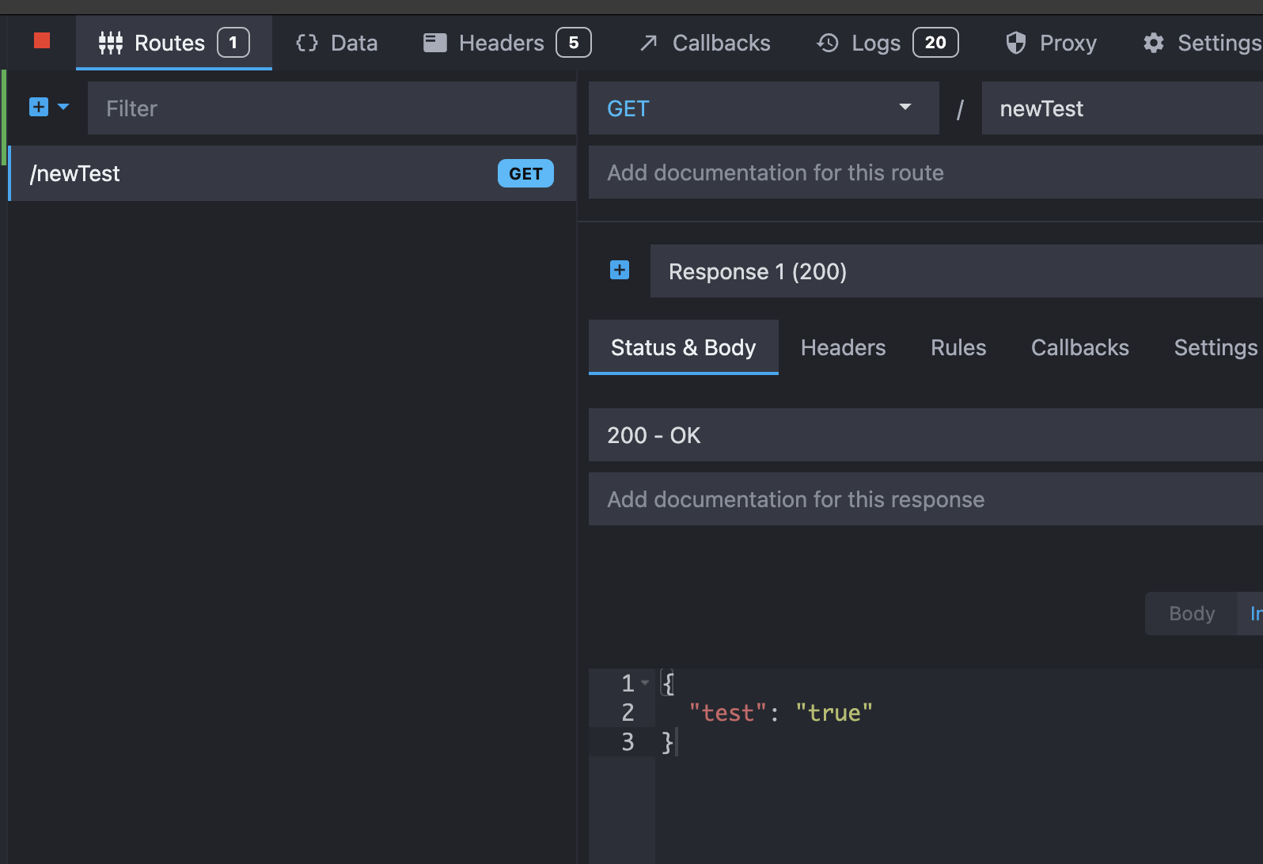Add a new response with plus icon

click(620, 271)
